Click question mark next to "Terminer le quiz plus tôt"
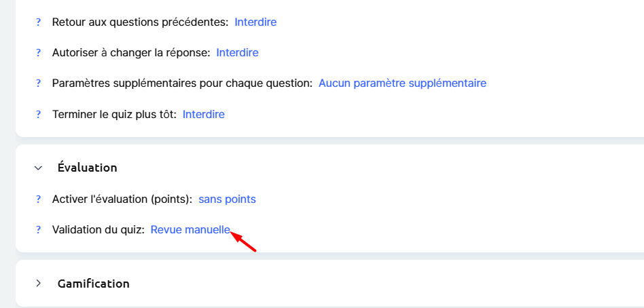Image resolution: width=644 pixels, height=308 pixels. [x=39, y=115]
